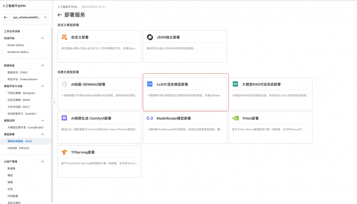Click the 场景化模型部署 section heading
Viewport: 357px width, 204px height.
point(68,72)
